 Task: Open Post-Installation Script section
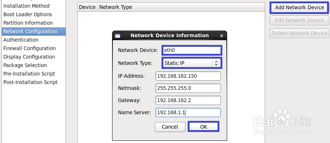coord(34,82)
